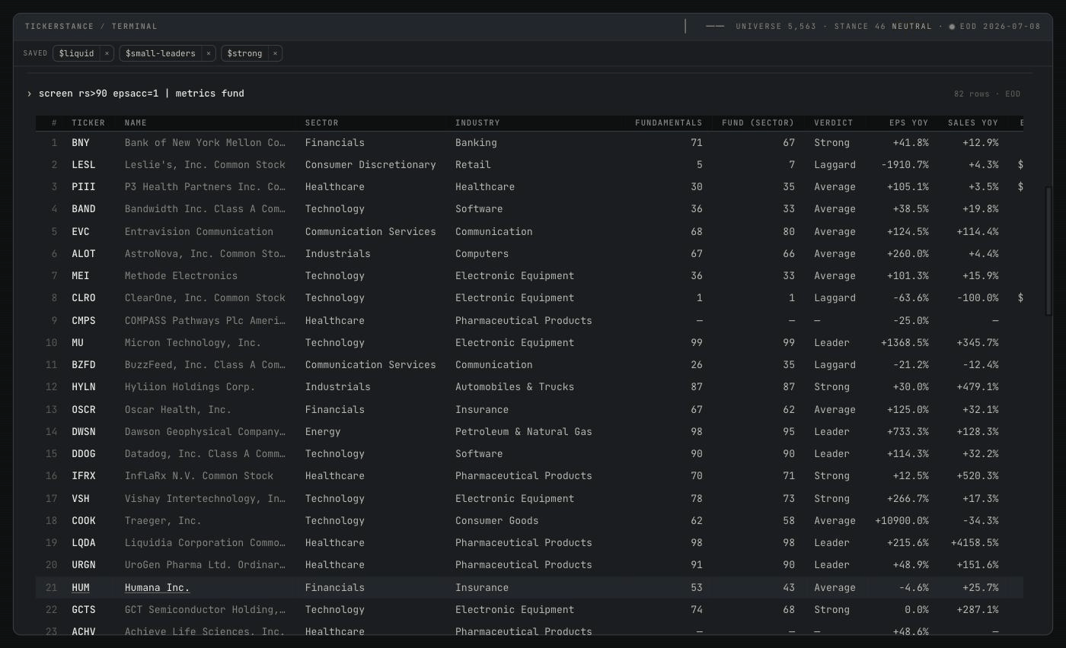This screenshot has height=648, width=1066.
Task: Open the COOK ticker
Action: pos(84,520)
